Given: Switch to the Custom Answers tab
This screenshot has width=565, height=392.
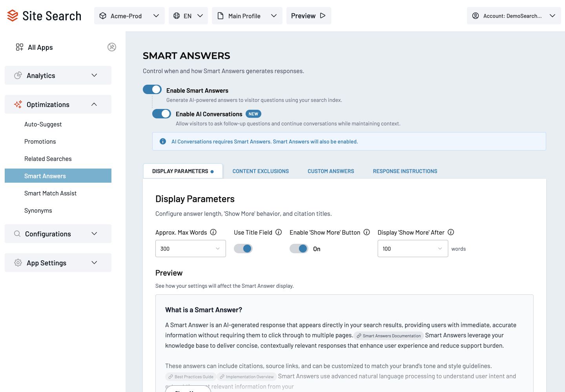Looking at the screenshot, I should [331, 171].
